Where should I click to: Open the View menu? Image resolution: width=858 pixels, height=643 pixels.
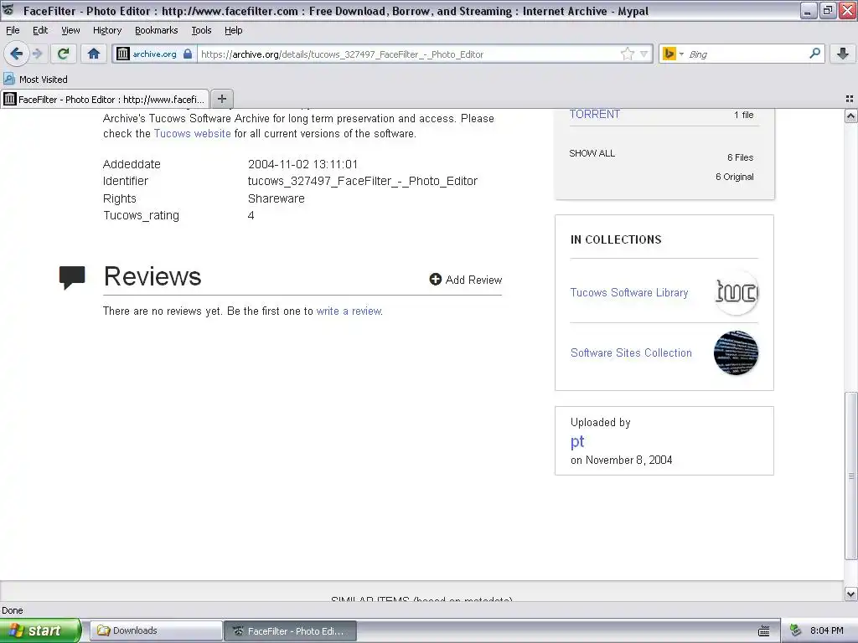coord(70,30)
